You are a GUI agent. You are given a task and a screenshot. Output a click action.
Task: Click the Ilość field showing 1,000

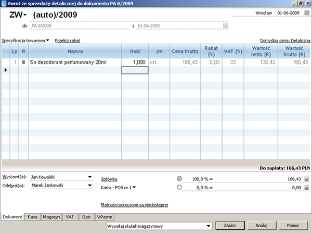coord(135,62)
